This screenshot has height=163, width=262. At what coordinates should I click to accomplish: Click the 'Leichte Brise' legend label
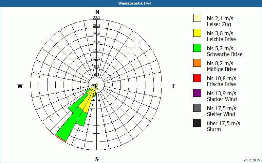(221, 39)
